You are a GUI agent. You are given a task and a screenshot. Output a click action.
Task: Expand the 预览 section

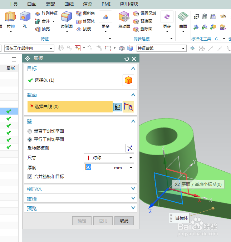click(133, 208)
